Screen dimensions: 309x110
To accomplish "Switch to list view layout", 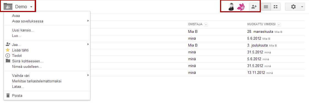I will tap(266, 7).
